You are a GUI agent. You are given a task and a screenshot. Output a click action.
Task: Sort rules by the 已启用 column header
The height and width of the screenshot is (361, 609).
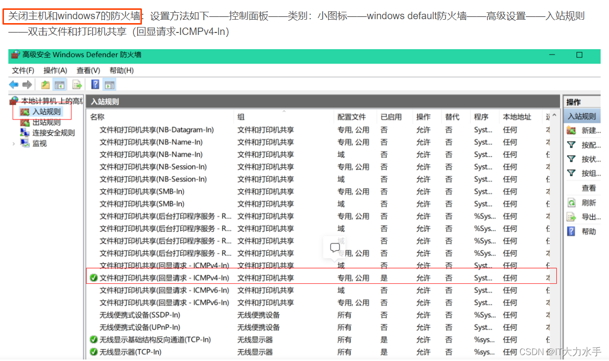point(391,117)
